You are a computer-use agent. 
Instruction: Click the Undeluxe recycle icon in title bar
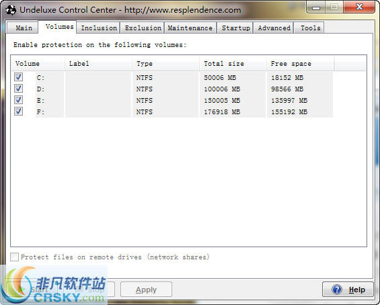pyautogui.click(x=11, y=10)
